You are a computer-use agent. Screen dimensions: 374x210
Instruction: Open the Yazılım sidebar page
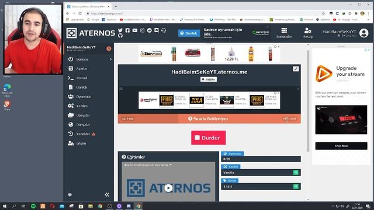tap(82, 106)
